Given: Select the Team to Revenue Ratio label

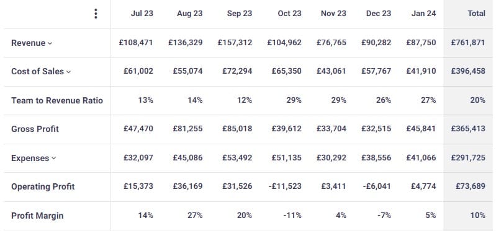Looking at the screenshot, I should click(x=57, y=101).
